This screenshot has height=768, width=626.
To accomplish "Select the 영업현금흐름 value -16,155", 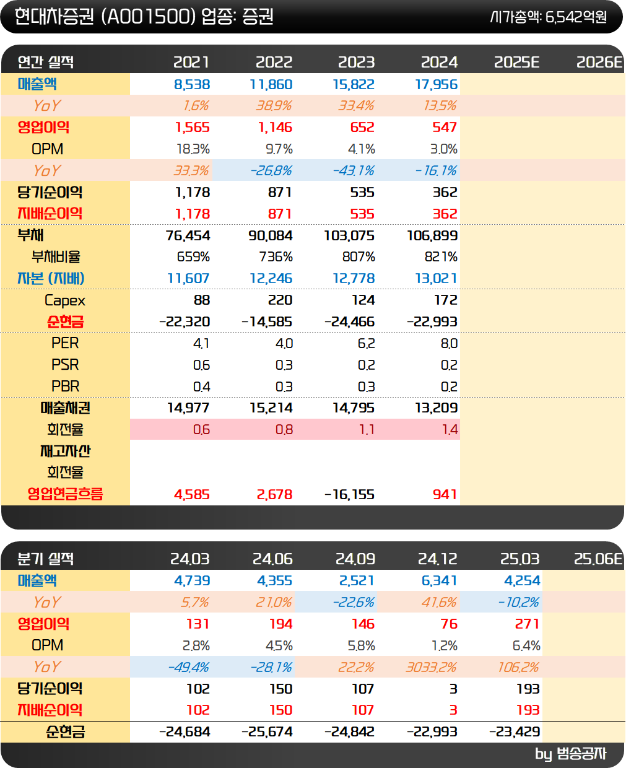I will click(350, 495).
